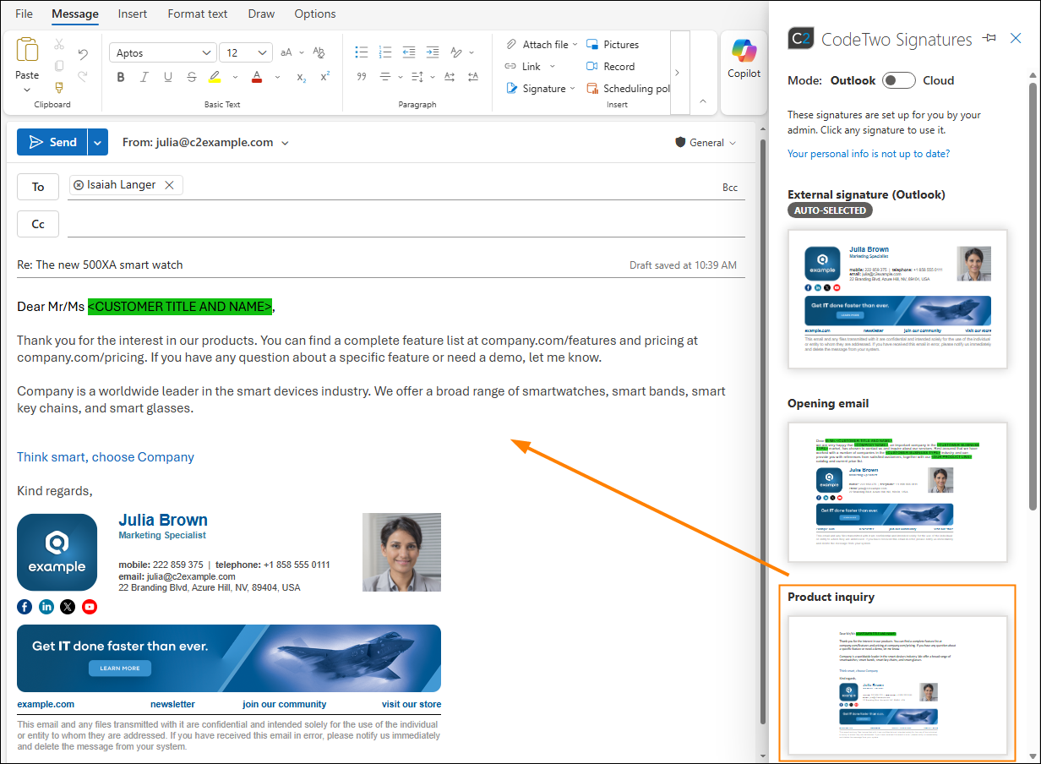Open the Signature dropdown in ribbon
This screenshot has height=764, width=1041.
coord(572,89)
